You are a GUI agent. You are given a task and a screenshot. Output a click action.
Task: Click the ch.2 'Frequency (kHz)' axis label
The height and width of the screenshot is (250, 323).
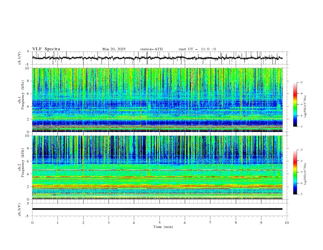[x=23, y=162]
